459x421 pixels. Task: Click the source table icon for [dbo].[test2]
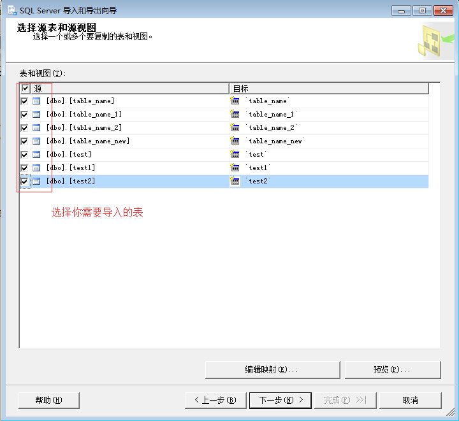[x=36, y=182]
